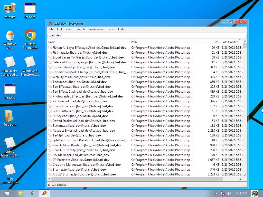Open the File menu

[x=51, y=29]
